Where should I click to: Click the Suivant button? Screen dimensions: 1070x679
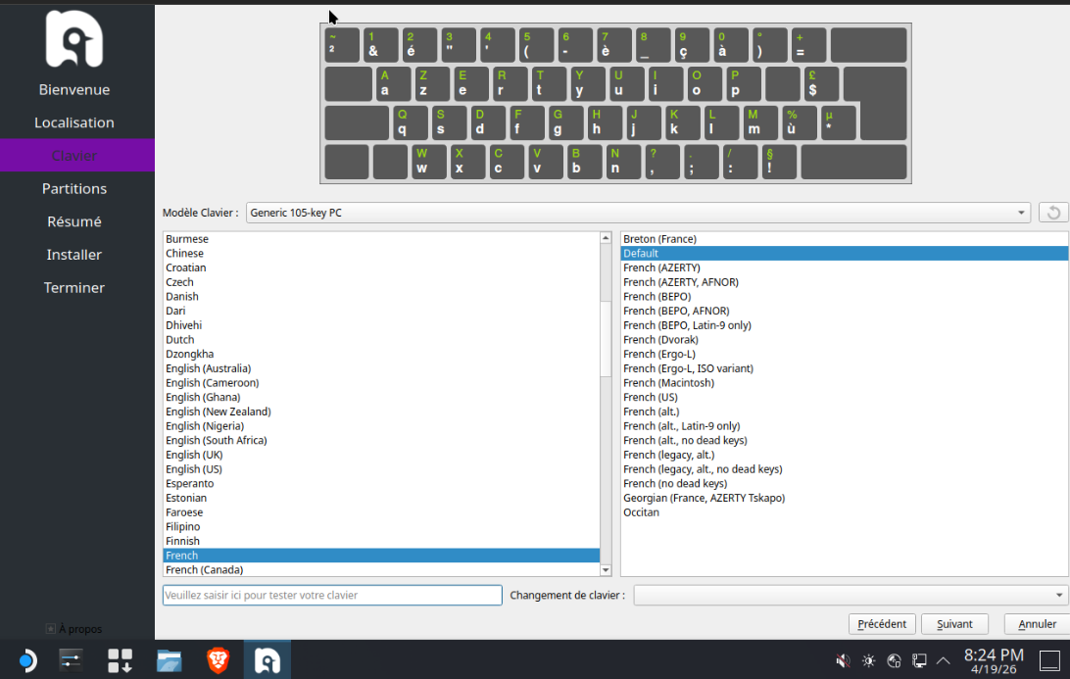point(955,624)
